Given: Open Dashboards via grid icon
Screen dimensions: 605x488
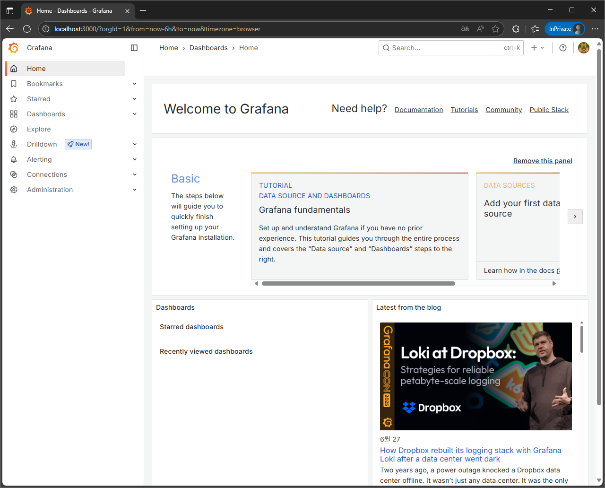Looking at the screenshot, I should coord(14,114).
